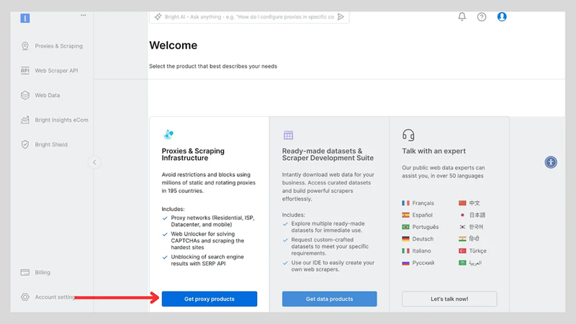
Task: Click 'Select the product that best describes' text
Action: coord(213,66)
